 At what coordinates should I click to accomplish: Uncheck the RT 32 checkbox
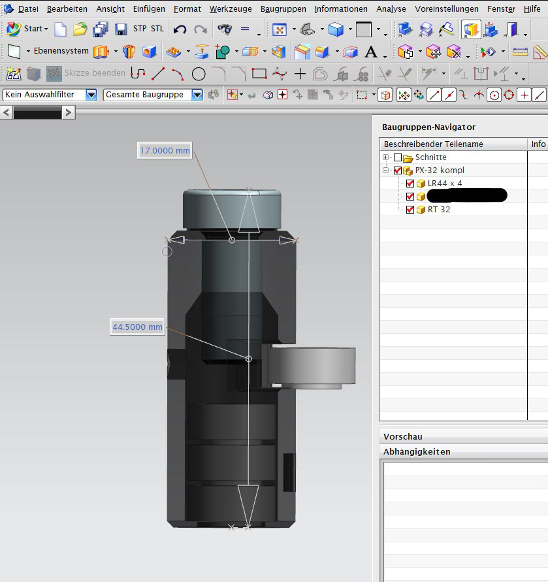click(410, 210)
